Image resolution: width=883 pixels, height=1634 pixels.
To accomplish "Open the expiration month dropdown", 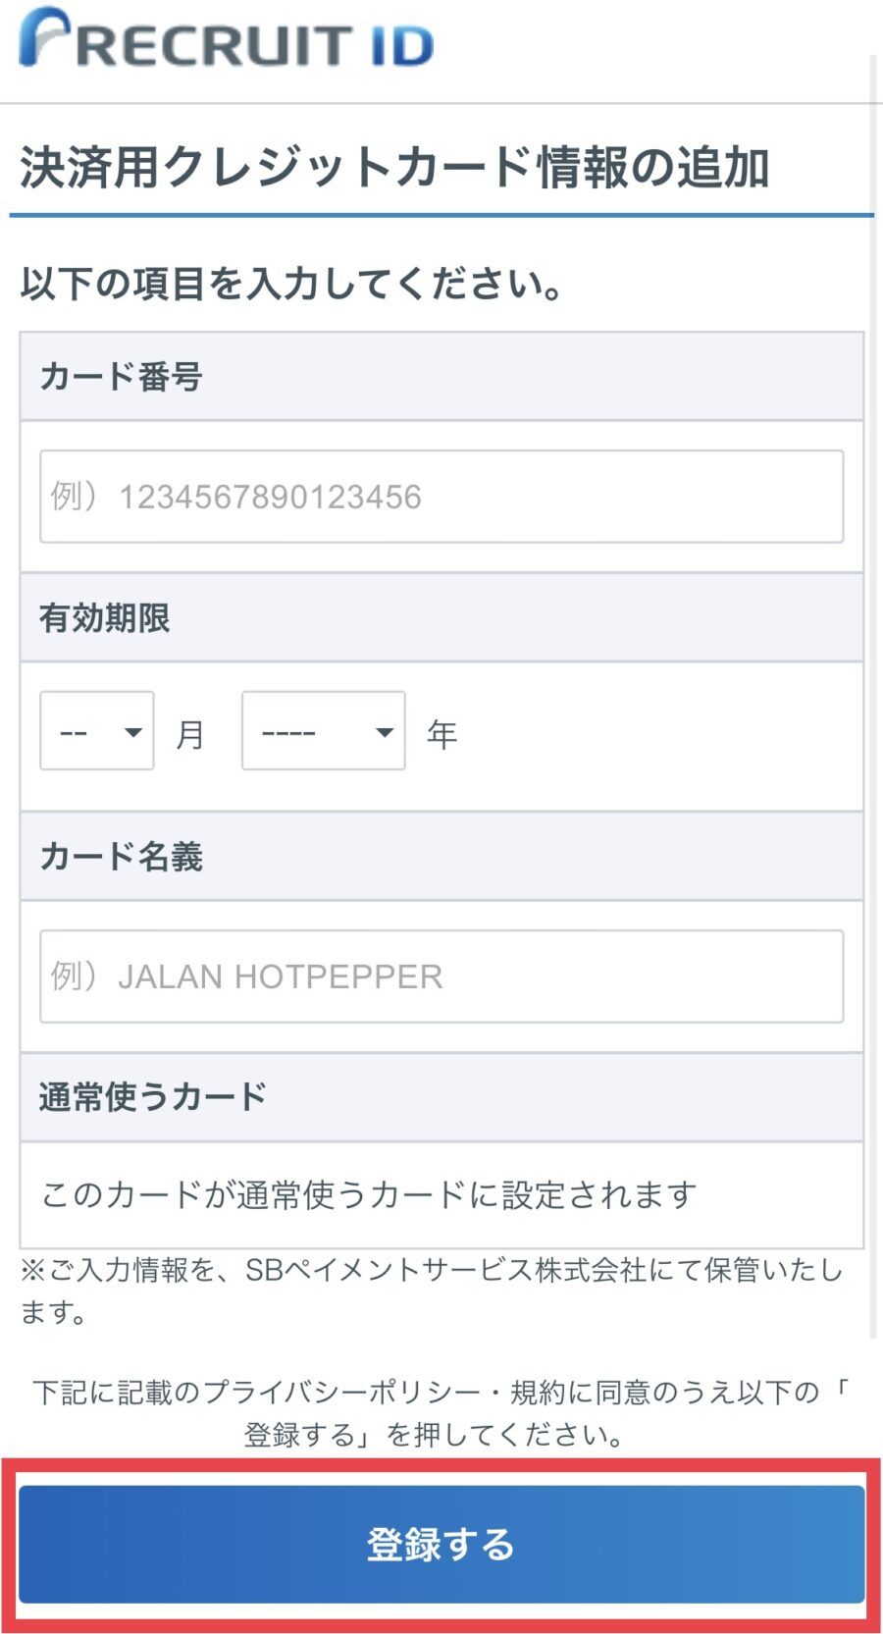I will [x=97, y=731].
